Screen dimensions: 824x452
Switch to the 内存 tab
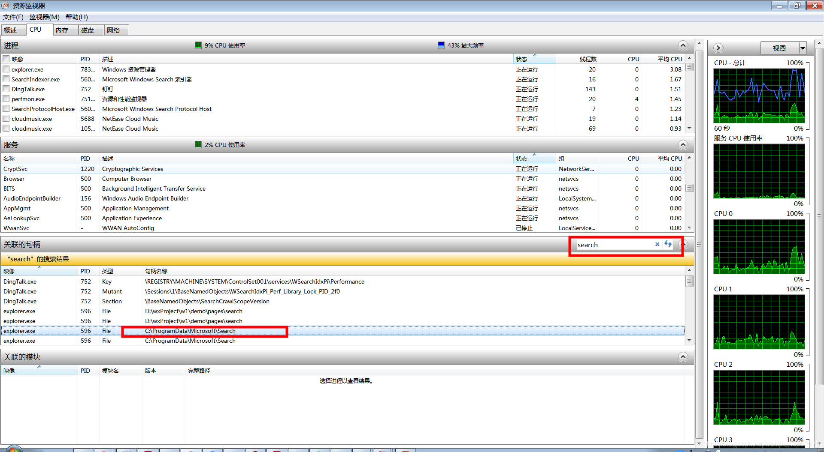point(65,30)
